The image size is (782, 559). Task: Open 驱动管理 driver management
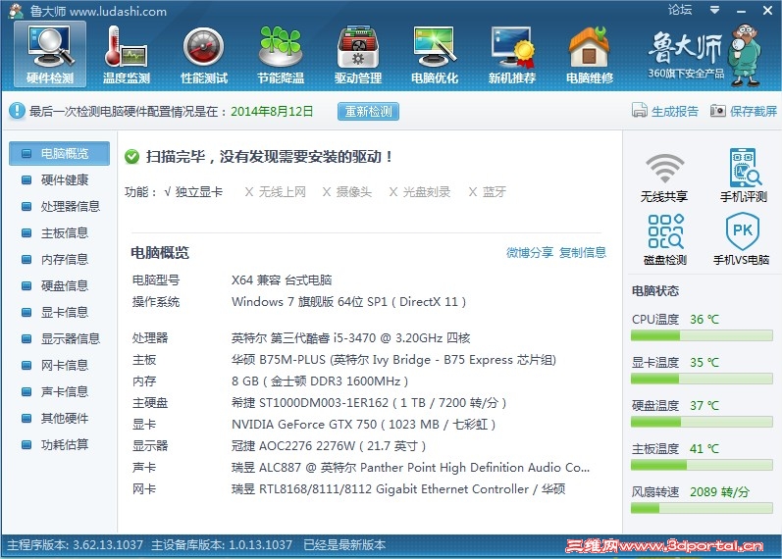coord(358,54)
